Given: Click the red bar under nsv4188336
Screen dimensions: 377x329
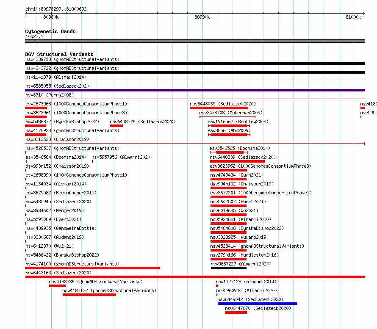Looking at the screenshot, I should (x=57, y=286).
